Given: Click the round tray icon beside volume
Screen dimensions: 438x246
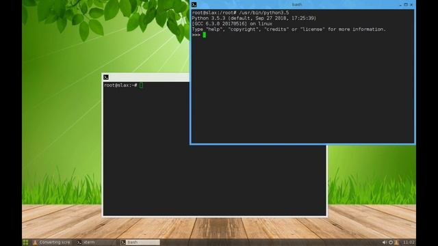Looking at the screenshot, I should point(391,243).
